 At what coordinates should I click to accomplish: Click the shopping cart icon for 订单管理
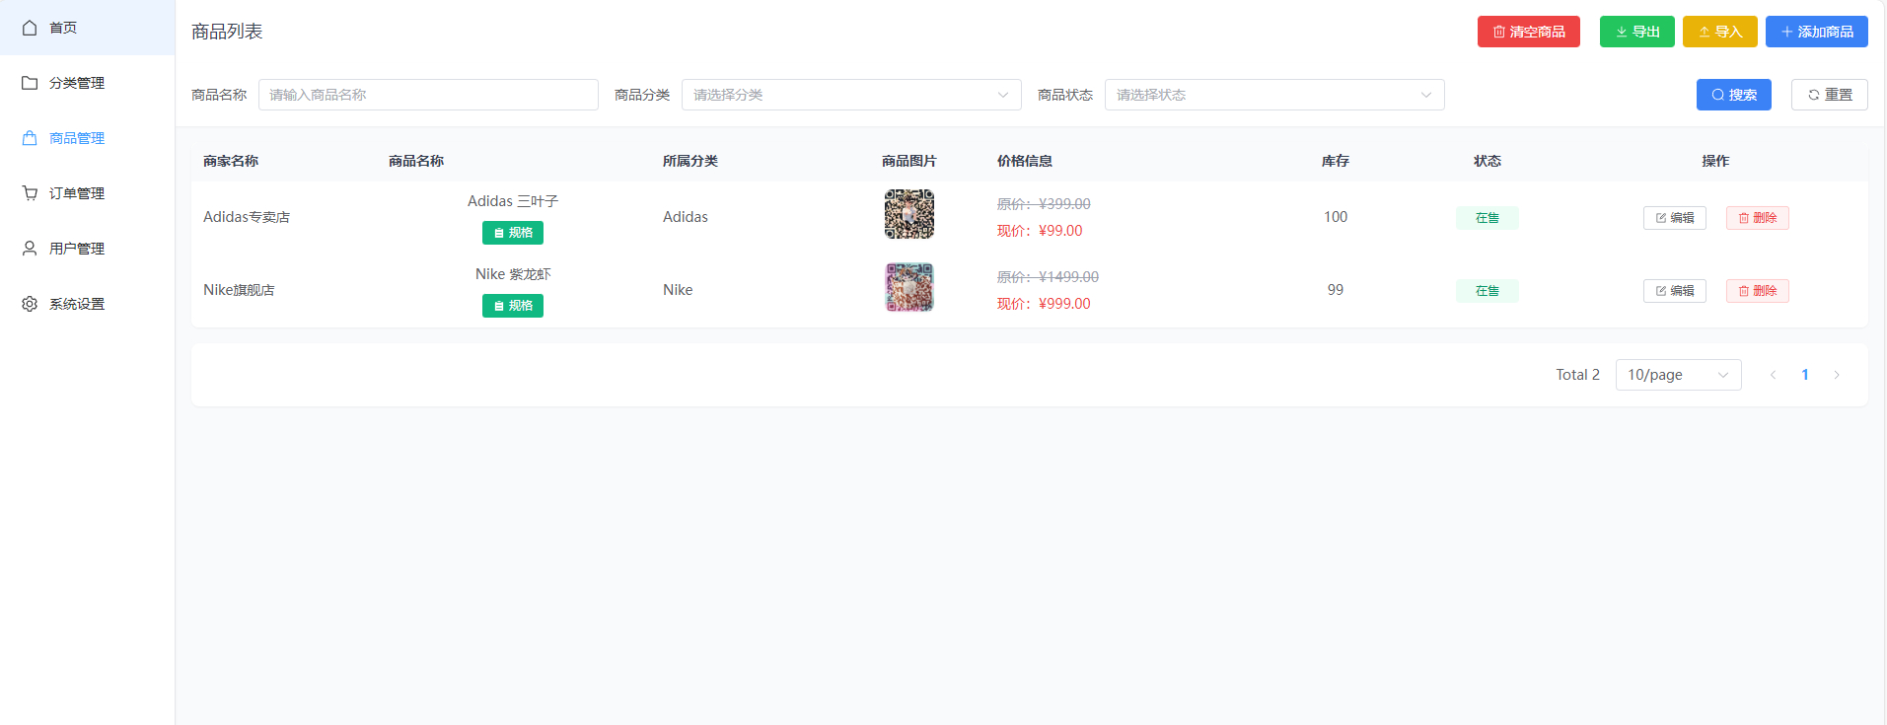pos(30,193)
